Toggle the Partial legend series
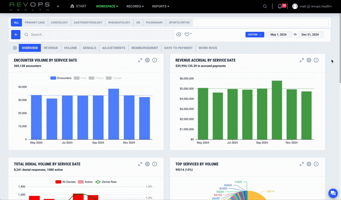The image size is (341, 200). click(96, 78)
